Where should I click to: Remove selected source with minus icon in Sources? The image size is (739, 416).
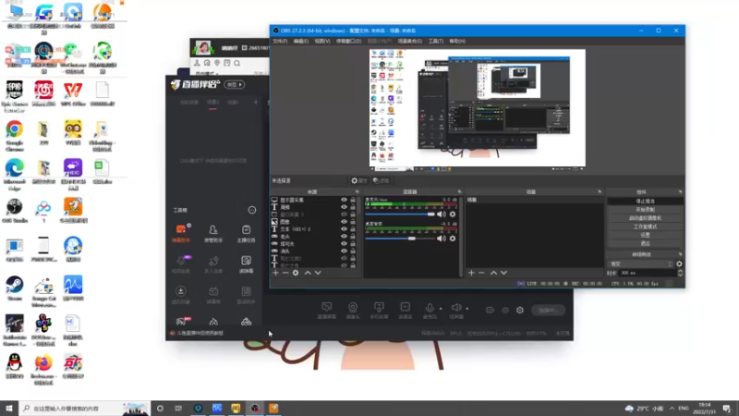285,273
